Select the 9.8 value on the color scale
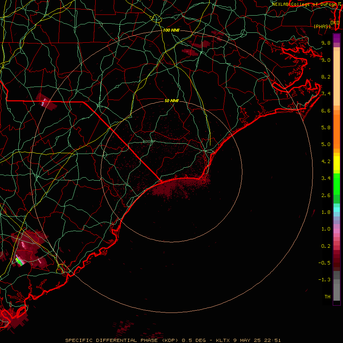Viewport: 343px width, 343px height. [x=326, y=43]
